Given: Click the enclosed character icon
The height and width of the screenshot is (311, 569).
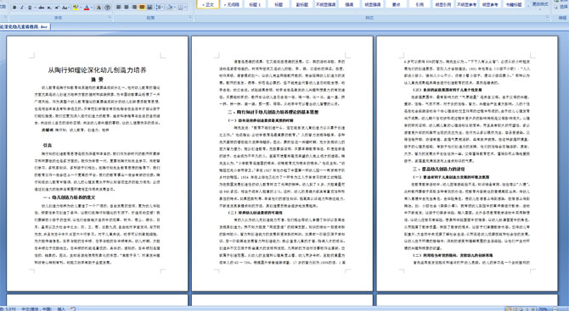Looking at the screenshot, I should (x=107, y=8).
